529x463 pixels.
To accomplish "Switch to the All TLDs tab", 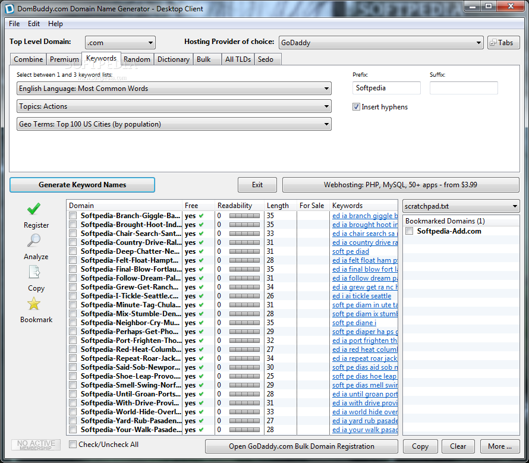I will [x=238, y=59].
